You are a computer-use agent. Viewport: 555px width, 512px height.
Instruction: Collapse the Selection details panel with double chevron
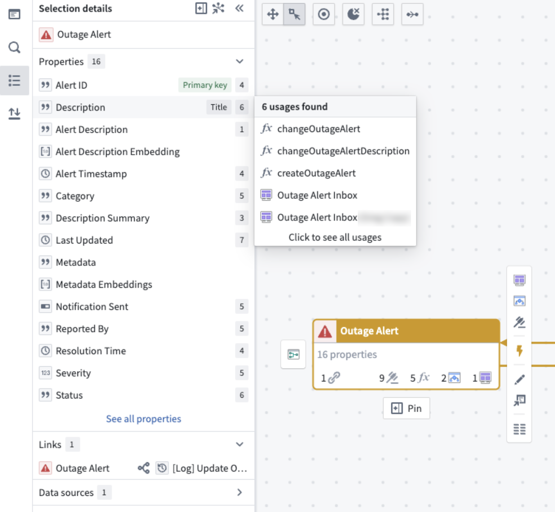[239, 8]
